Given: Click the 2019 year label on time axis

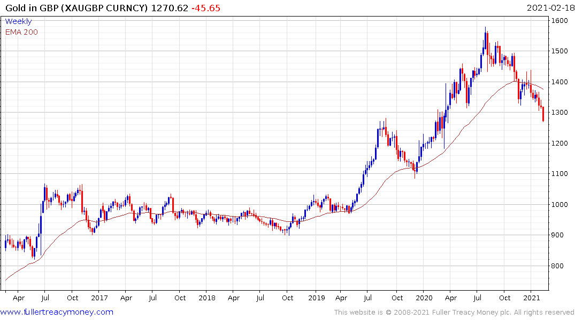Looking at the screenshot, I should click(317, 298).
